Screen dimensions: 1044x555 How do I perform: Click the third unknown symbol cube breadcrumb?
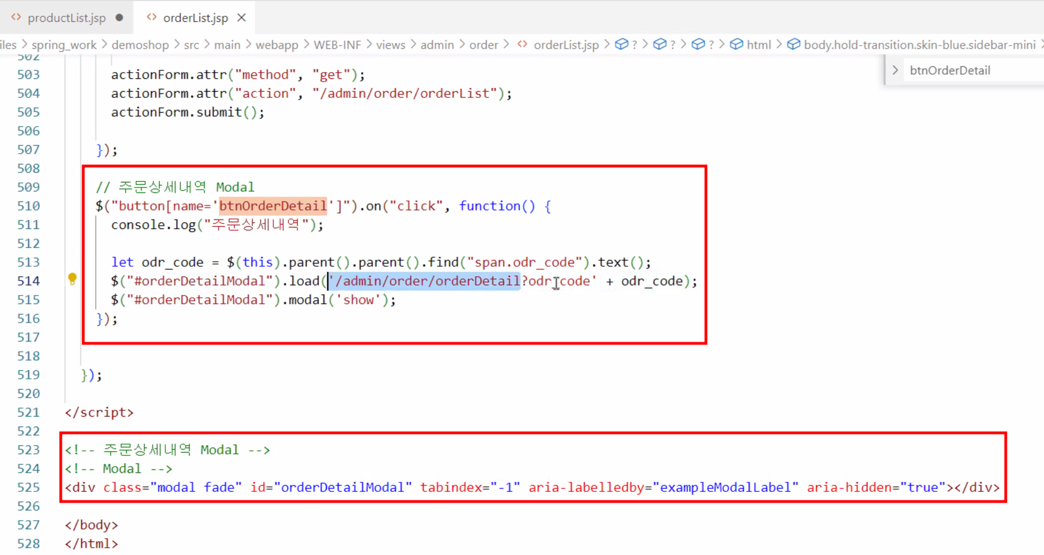click(698, 44)
